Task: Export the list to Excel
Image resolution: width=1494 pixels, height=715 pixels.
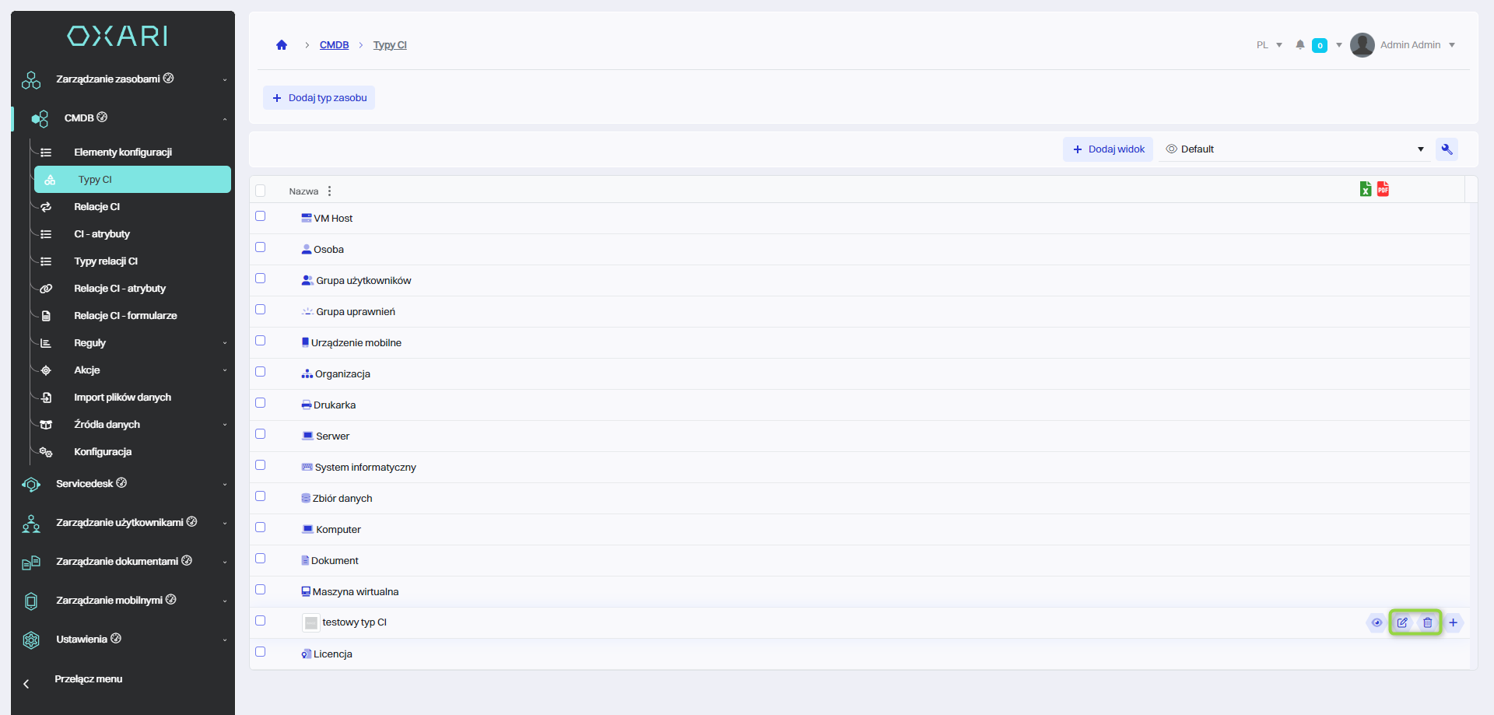Action: (1366, 189)
